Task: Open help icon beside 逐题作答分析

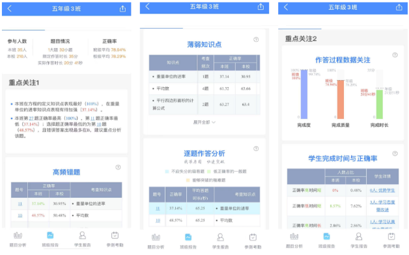Action: coord(256,148)
